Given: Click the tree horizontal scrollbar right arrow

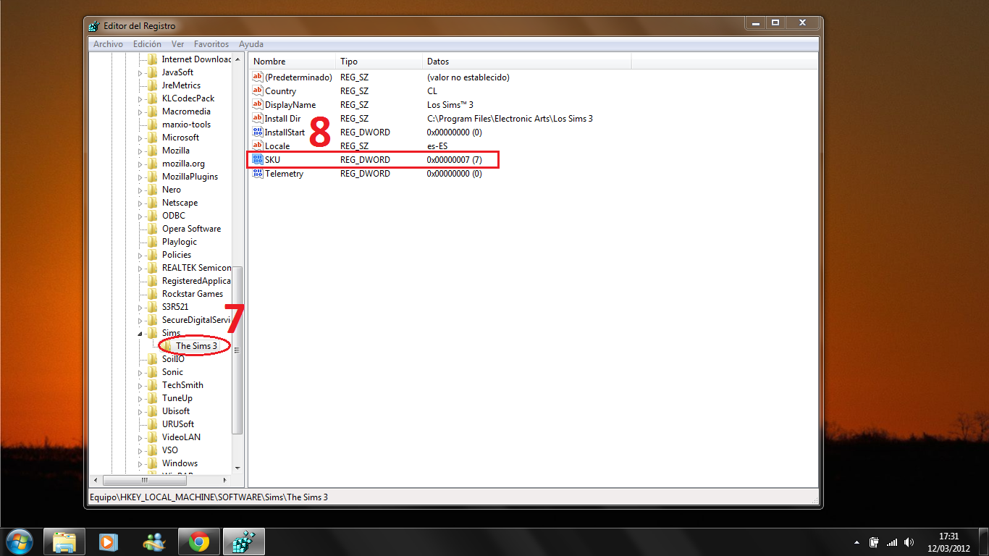Looking at the screenshot, I should click(x=224, y=480).
